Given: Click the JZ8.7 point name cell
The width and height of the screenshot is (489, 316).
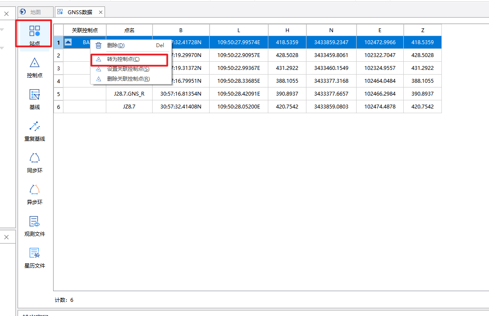Looking at the screenshot, I should 129,107.
